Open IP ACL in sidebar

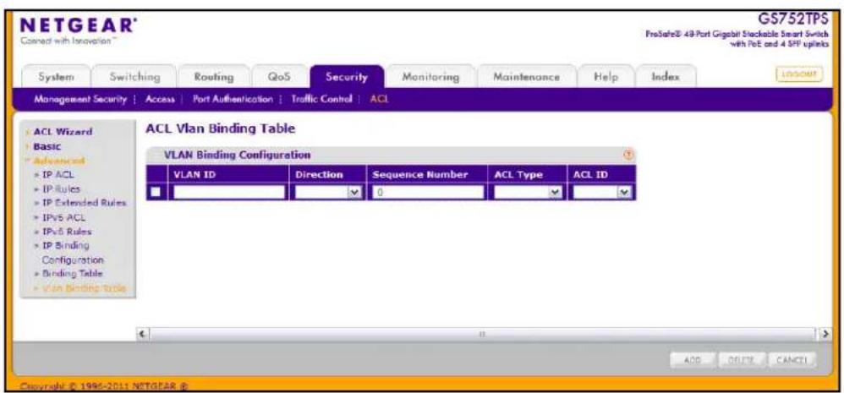57,175
